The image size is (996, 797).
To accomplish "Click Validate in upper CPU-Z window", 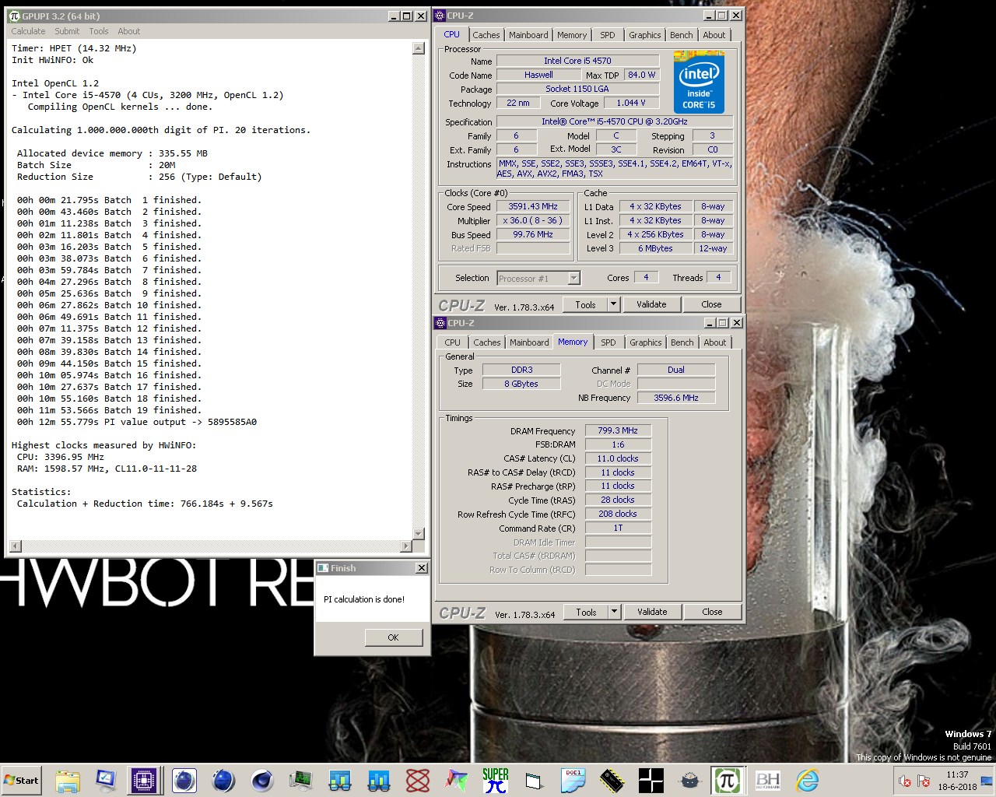I will point(651,304).
